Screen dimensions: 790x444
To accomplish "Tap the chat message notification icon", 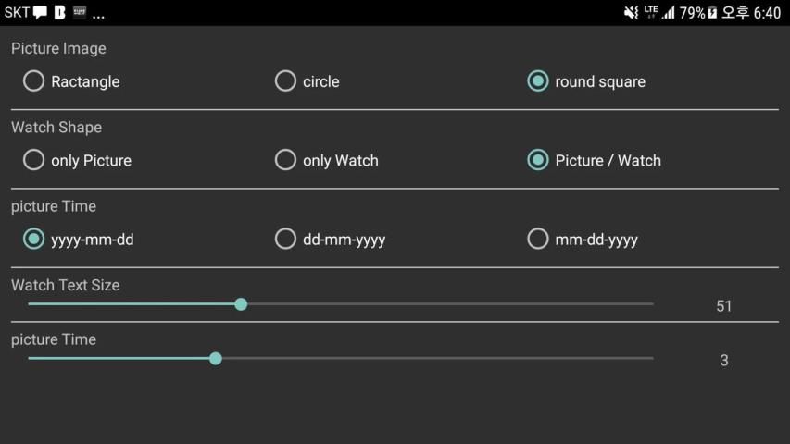I will click(x=40, y=13).
